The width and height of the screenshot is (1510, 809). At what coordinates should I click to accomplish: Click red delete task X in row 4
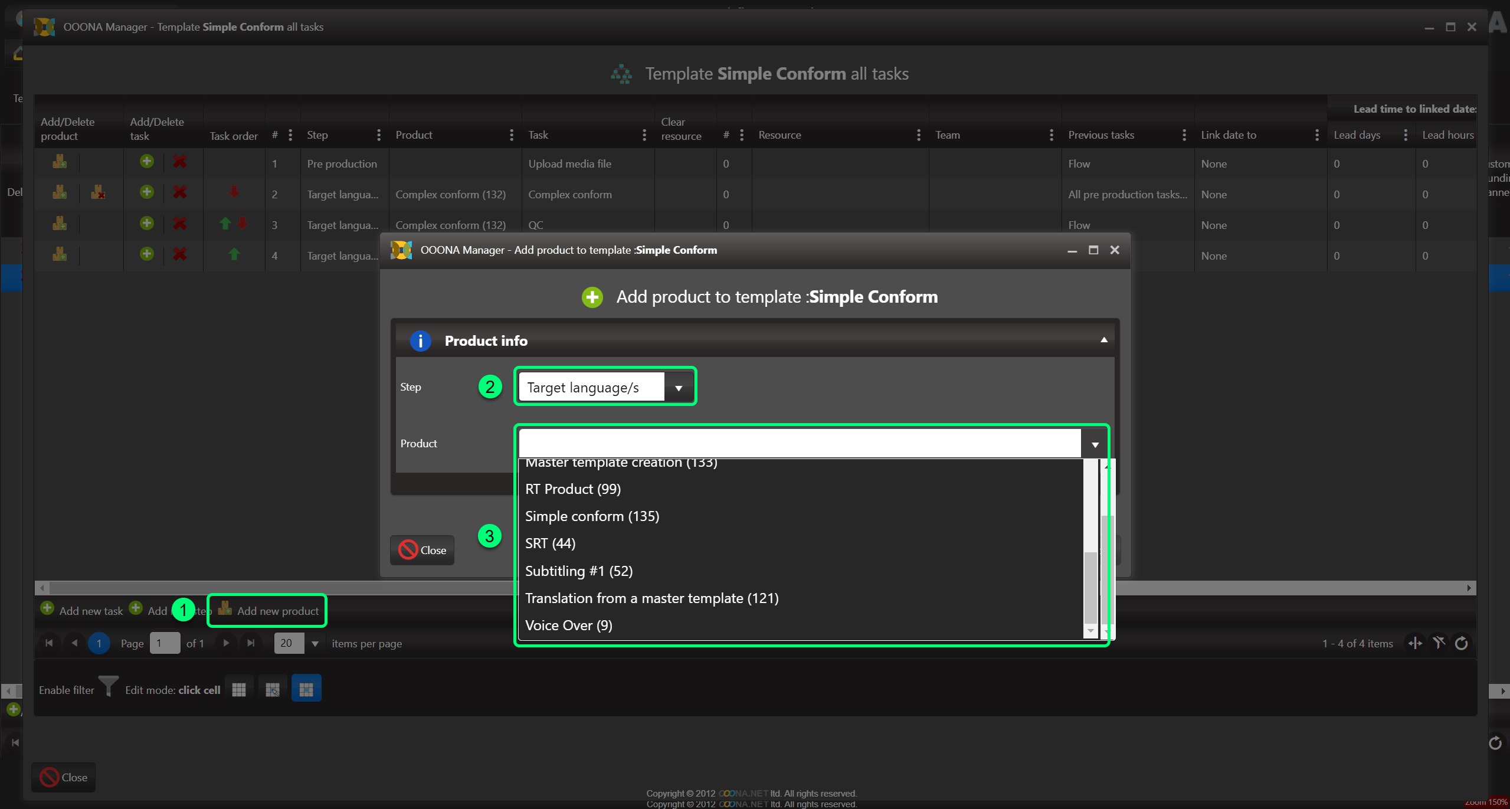point(180,254)
